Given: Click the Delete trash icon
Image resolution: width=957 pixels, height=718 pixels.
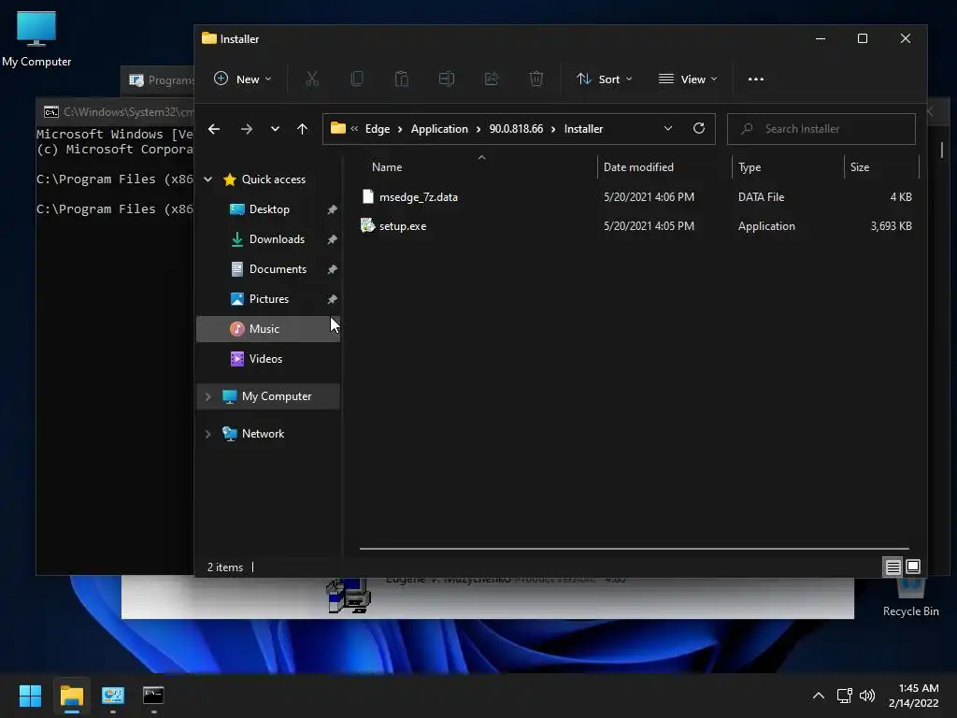Looking at the screenshot, I should point(536,79).
